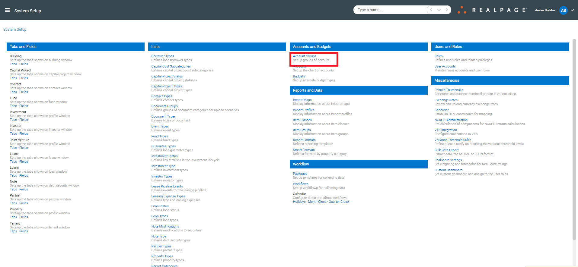This screenshot has width=578, height=267.
Task: Open RealScore Settings link
Action: [x=448, y=160]
